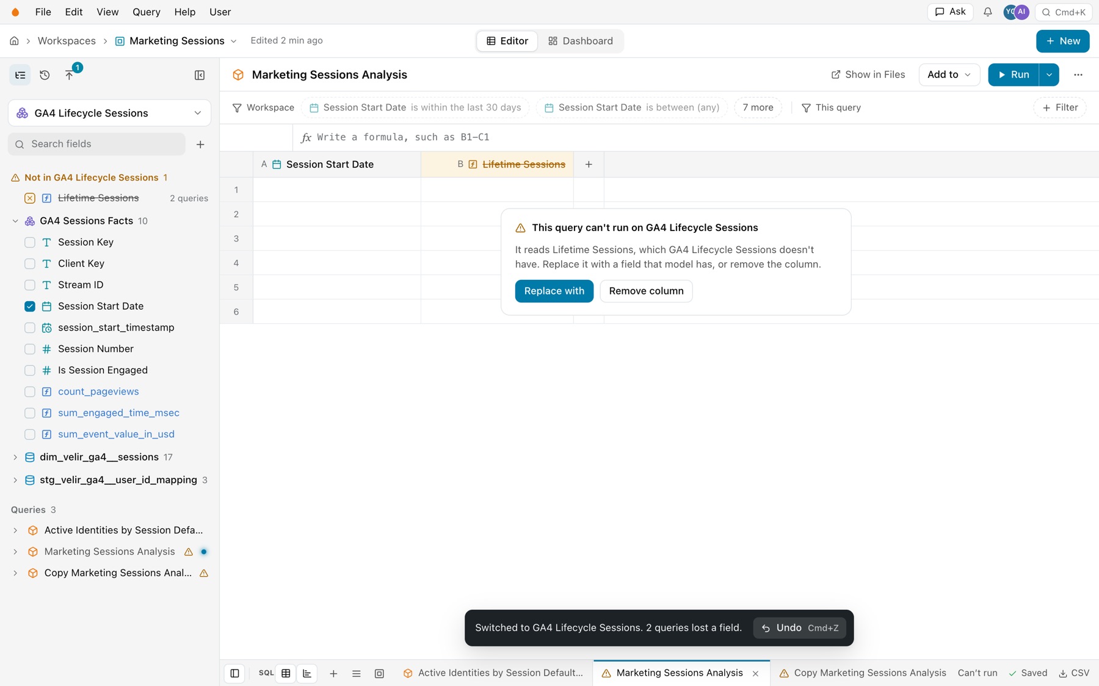Open the version history clock icon
This screenshot has width=1099, height=686.
point(45,75)
